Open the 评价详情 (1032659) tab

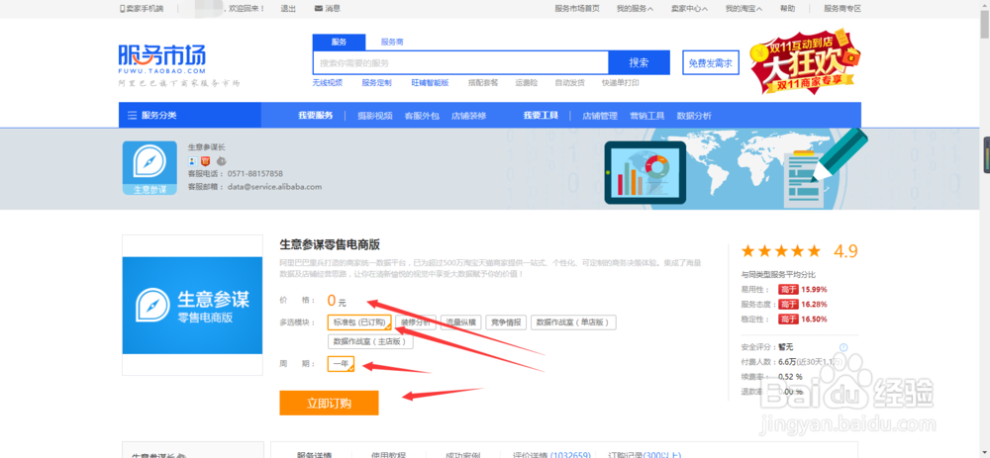(x=551, y=454)
